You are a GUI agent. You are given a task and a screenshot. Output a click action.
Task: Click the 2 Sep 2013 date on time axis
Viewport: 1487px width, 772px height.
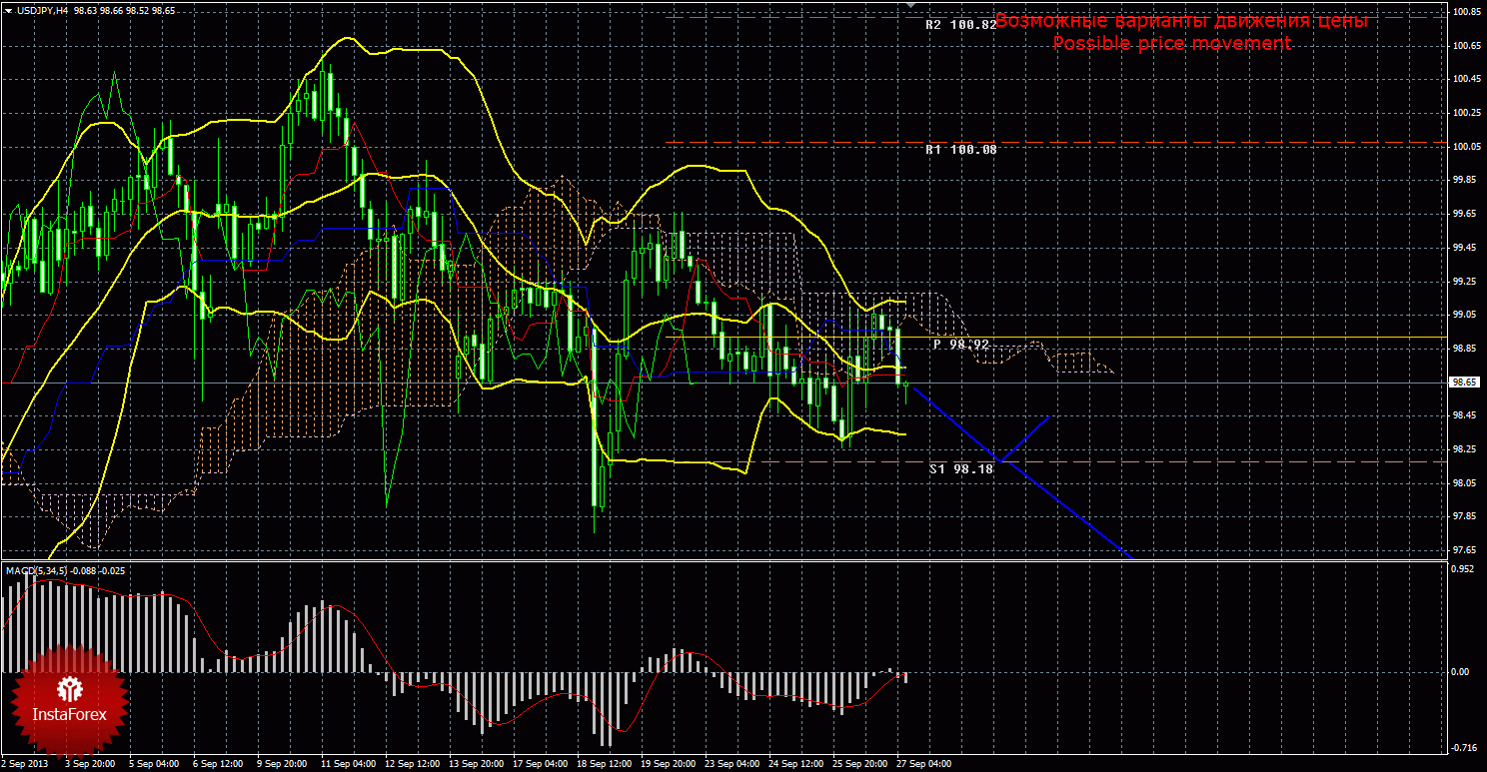click(x=24, y=763)
